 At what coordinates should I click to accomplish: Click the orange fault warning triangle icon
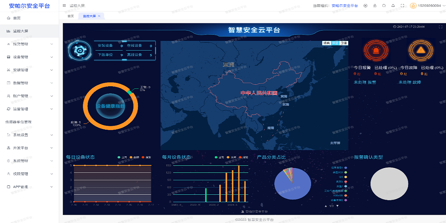[421, 50]
